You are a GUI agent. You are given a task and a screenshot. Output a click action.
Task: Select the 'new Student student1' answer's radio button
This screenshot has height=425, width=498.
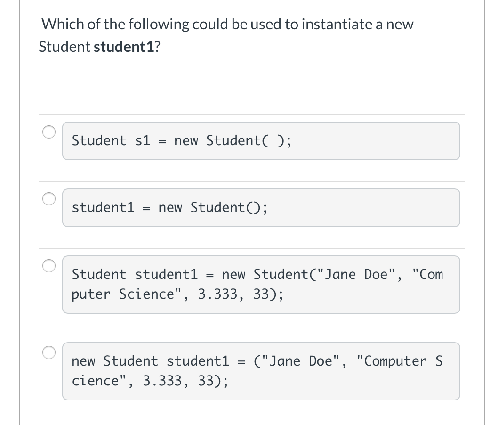tap(49, 352)
